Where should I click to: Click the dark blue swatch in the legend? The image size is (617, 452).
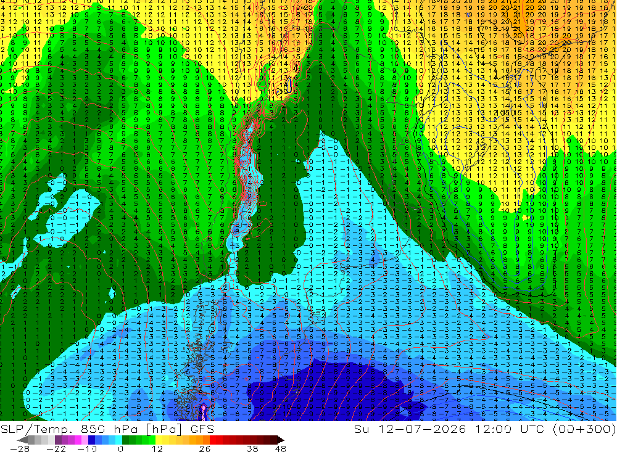tap(91, 440)
